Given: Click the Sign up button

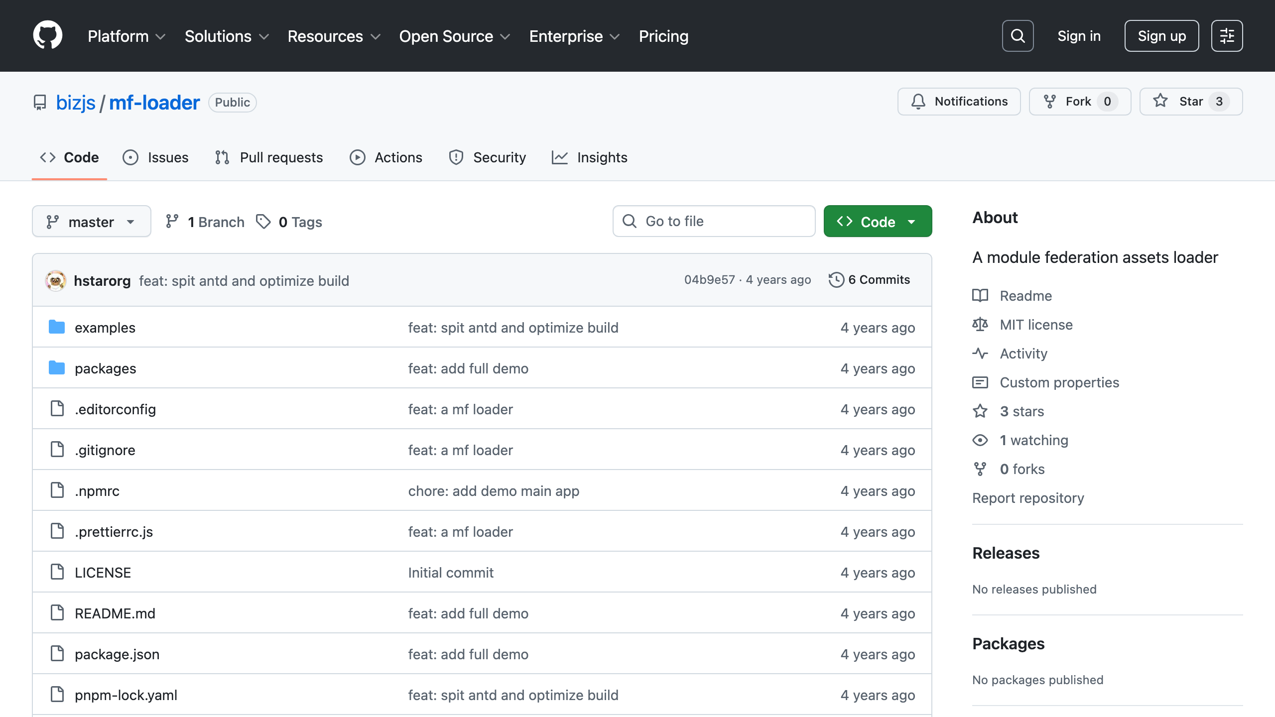Looking at the screenshot, I should coord(1161,36).
